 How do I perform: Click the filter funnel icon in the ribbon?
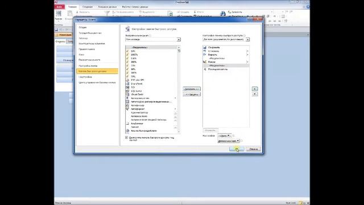107,13
